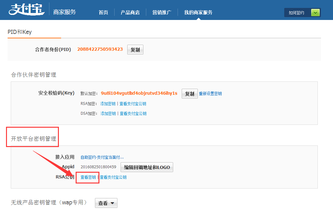
Task: Add a key in the DSA加密 row
Action: coord(108,113)
